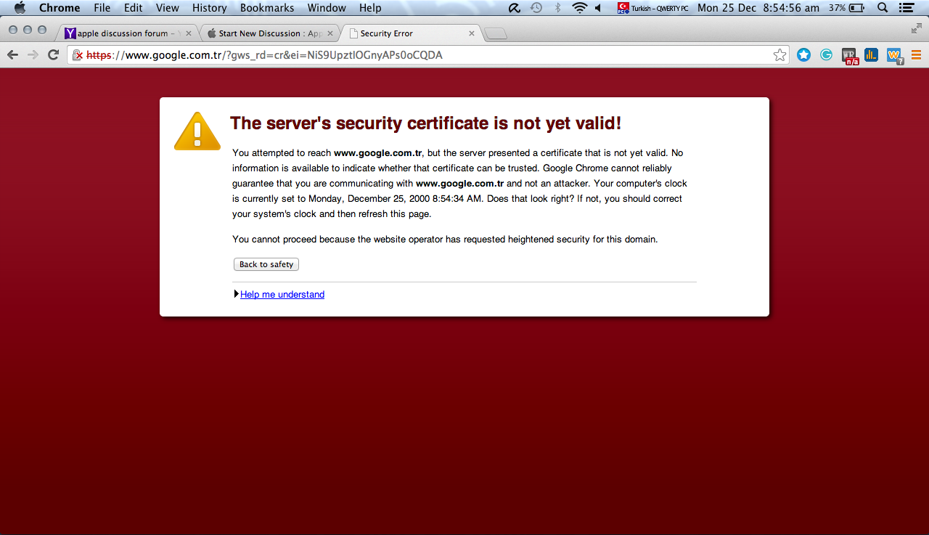929x535 pixels.
Task: Open a new tab with the new-tab button
Action: [x=496, y=33]
